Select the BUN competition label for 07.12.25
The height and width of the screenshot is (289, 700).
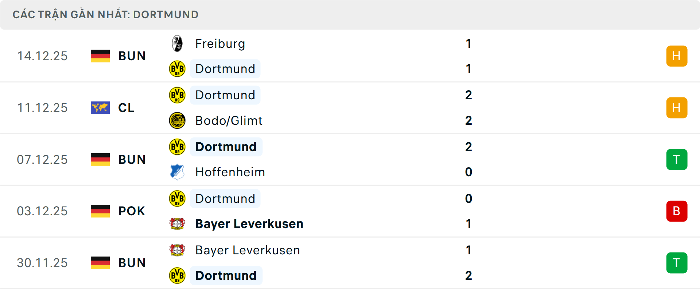132,159
